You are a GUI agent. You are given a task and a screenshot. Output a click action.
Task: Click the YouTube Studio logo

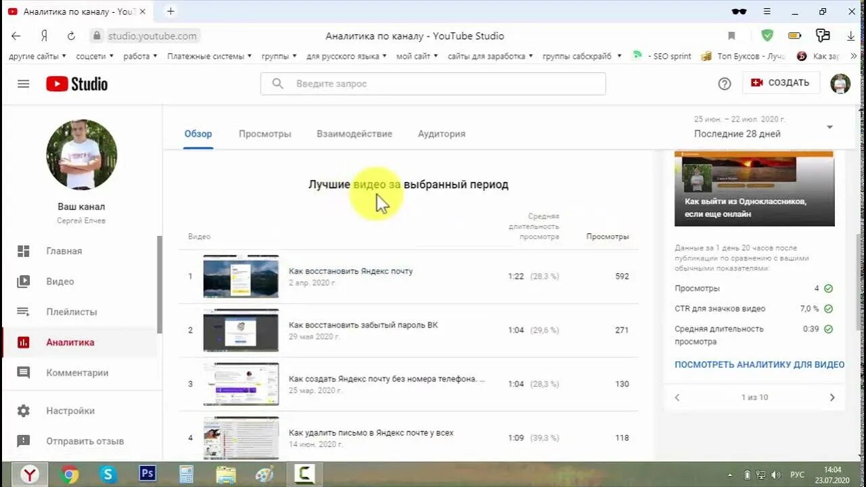(76, 84)
